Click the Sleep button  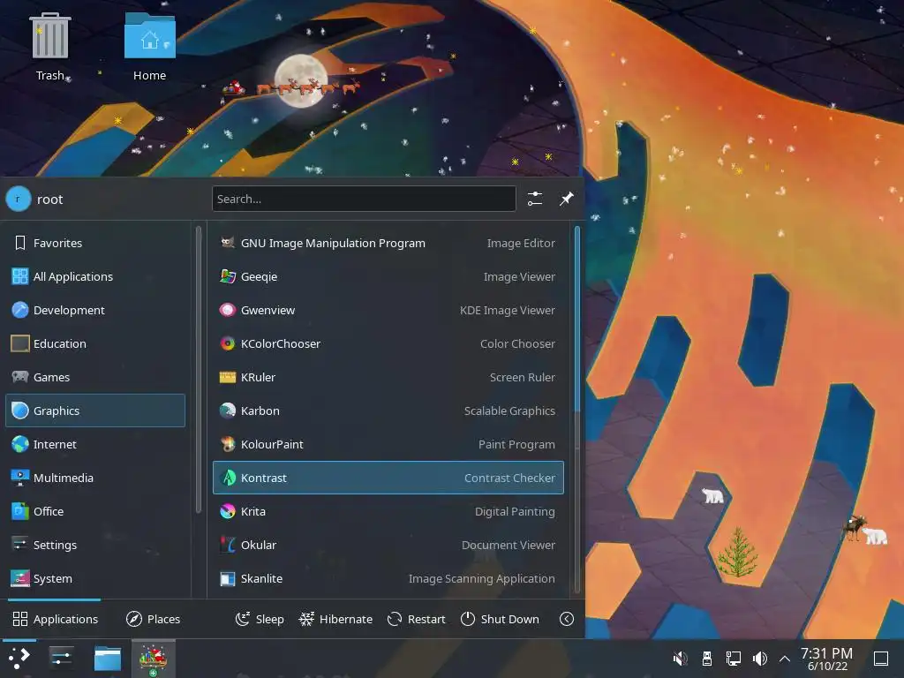click(x=260, y=619)
